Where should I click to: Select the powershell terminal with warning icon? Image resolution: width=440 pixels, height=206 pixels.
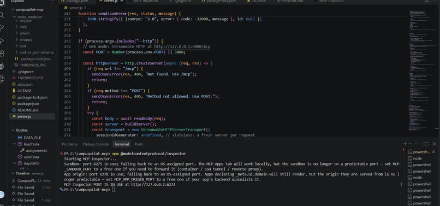click(421, 152)
